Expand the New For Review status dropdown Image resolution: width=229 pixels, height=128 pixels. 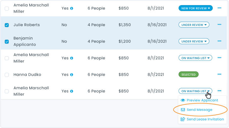(195, 8)
